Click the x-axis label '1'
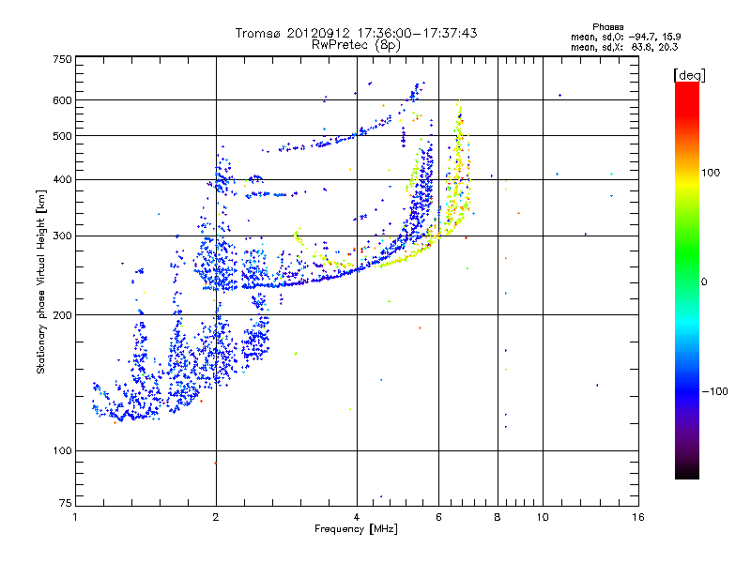Image resolution: width=751 pixels, height=563 pixels. [75, 517]
